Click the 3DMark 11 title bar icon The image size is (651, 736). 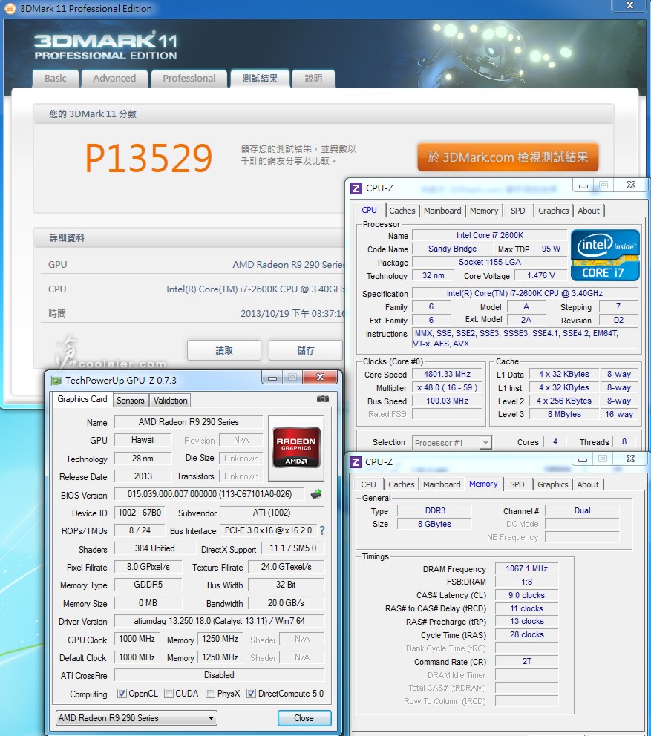point(10,8)
